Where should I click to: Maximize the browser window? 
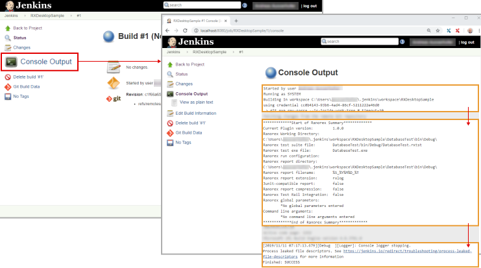click(x=466, y=18)
